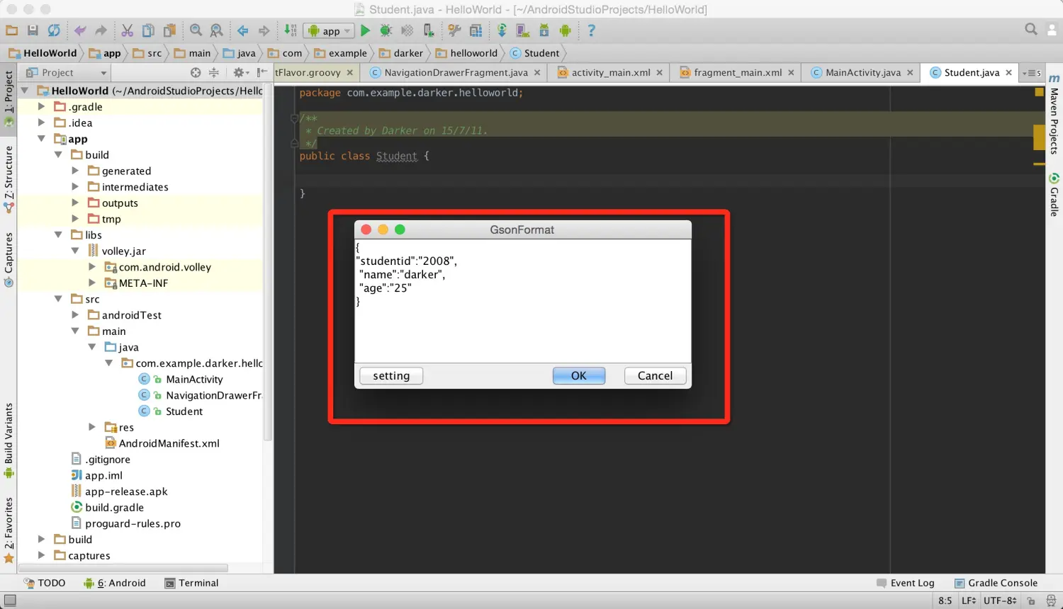Switch to fragment_main.xml tab

coord(737,72)
